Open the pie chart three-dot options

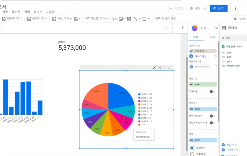(169, 68)
